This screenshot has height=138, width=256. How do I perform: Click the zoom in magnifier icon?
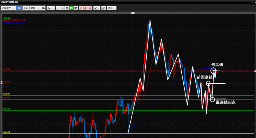coord(58,8)
